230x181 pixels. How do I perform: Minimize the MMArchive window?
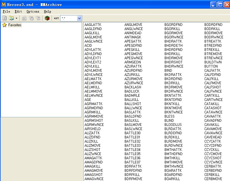[213, 5]
